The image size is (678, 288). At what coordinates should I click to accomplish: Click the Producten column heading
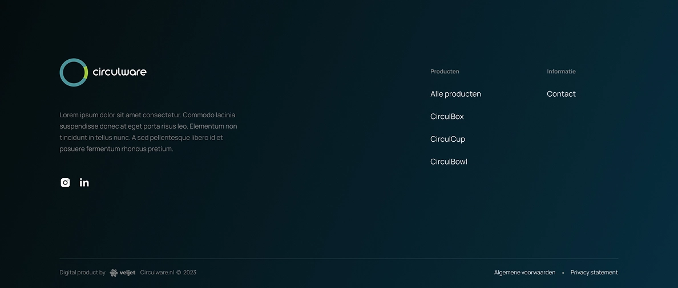[445, 72]
